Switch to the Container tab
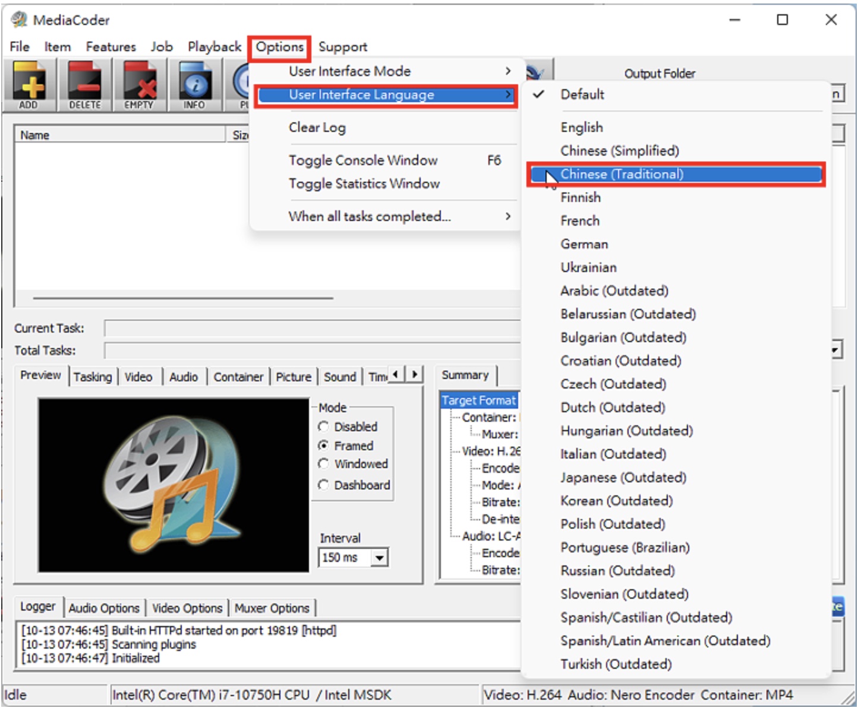 pyautogui.click(x=238, y=377)
